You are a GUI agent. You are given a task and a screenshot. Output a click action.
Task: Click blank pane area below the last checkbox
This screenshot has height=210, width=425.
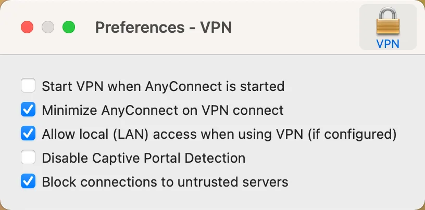208,200
